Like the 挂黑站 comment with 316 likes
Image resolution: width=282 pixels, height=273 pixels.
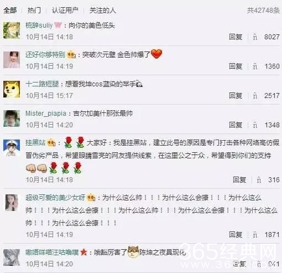259,180
